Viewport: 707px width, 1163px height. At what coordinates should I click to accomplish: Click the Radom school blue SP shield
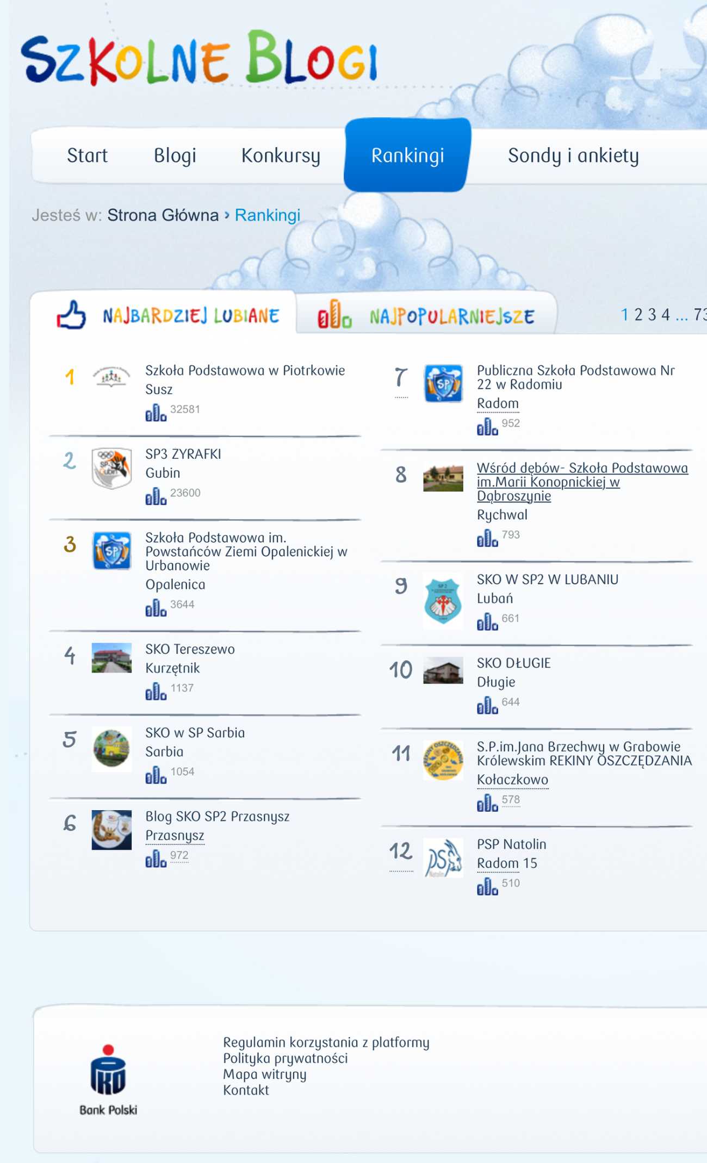coord(443,383)
